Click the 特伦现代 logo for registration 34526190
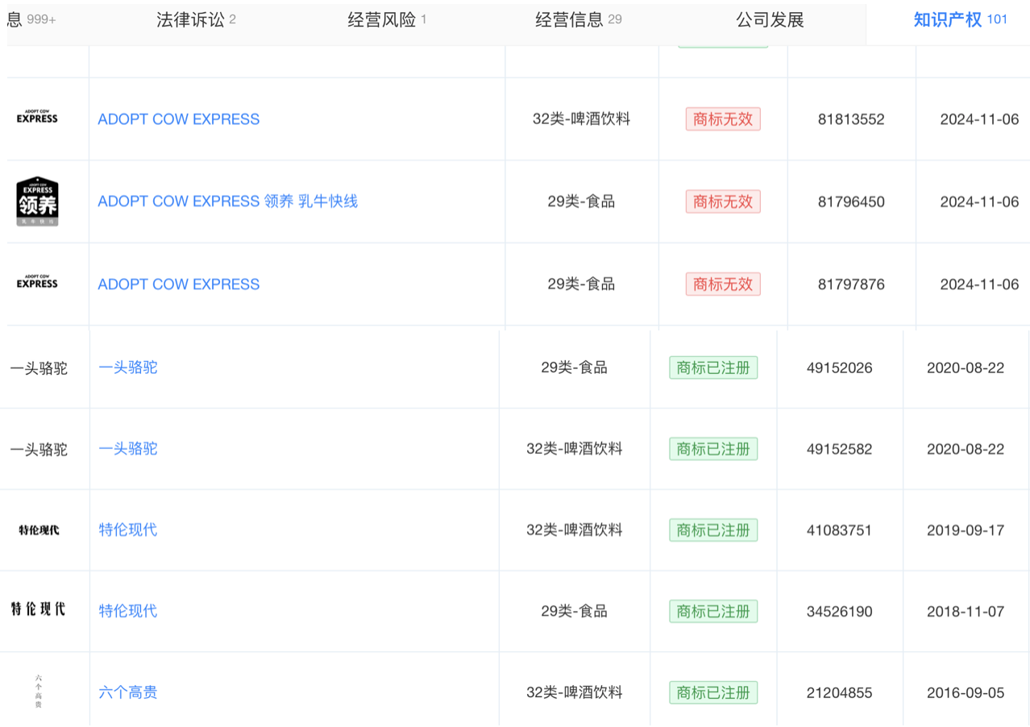The width and height of the screenshot is (1030, 727). 38,609
